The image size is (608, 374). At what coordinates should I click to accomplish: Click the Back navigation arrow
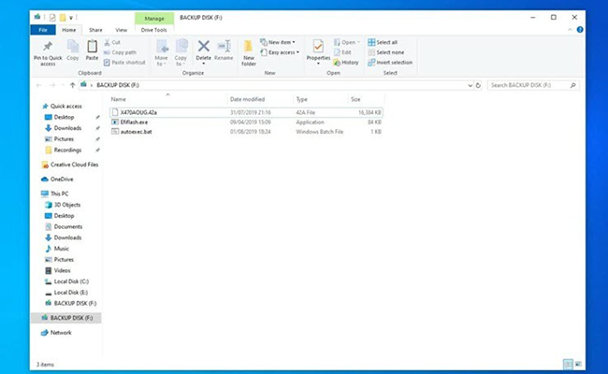click(x=38, y=85)
